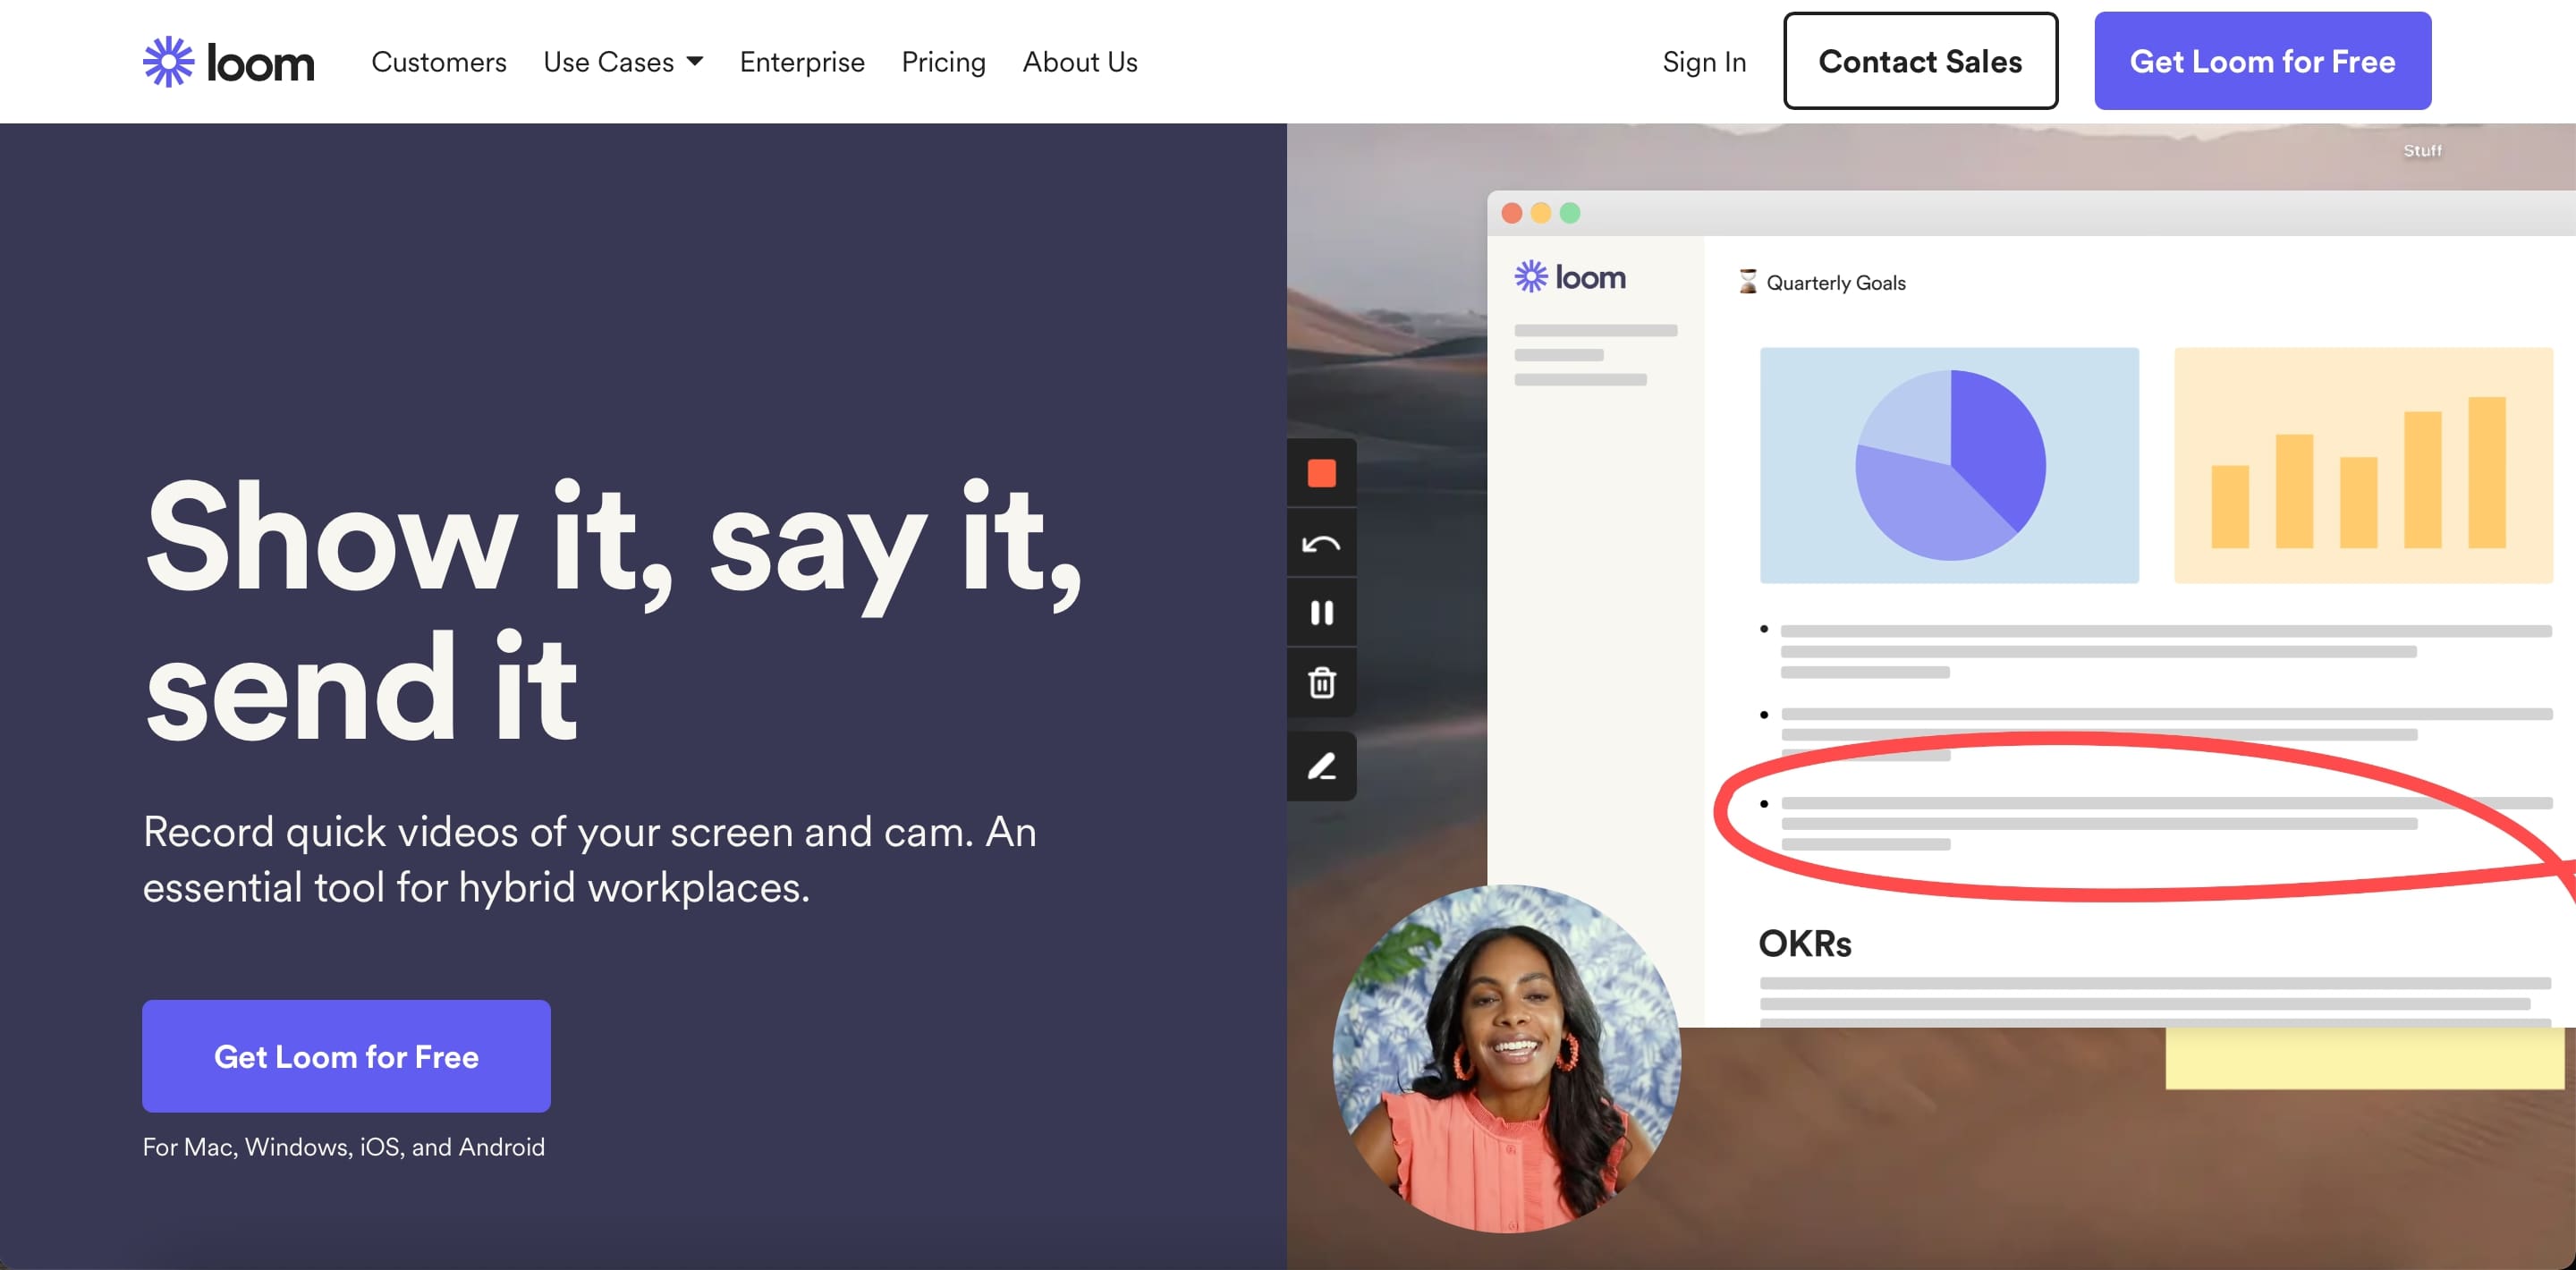Click Get Loom for Free in header

[x=2262, y=61]
